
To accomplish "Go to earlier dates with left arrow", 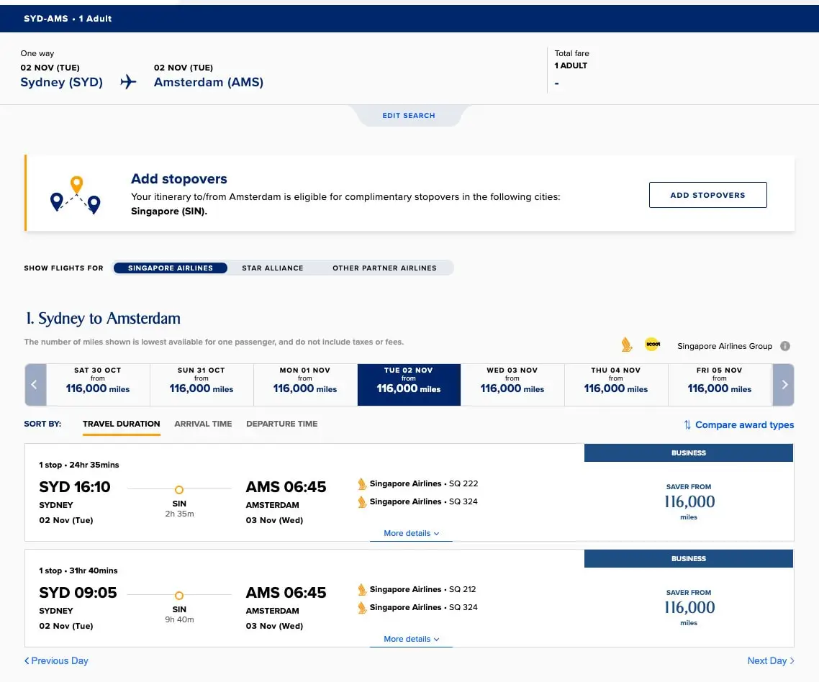I will (x=35, y=385).
